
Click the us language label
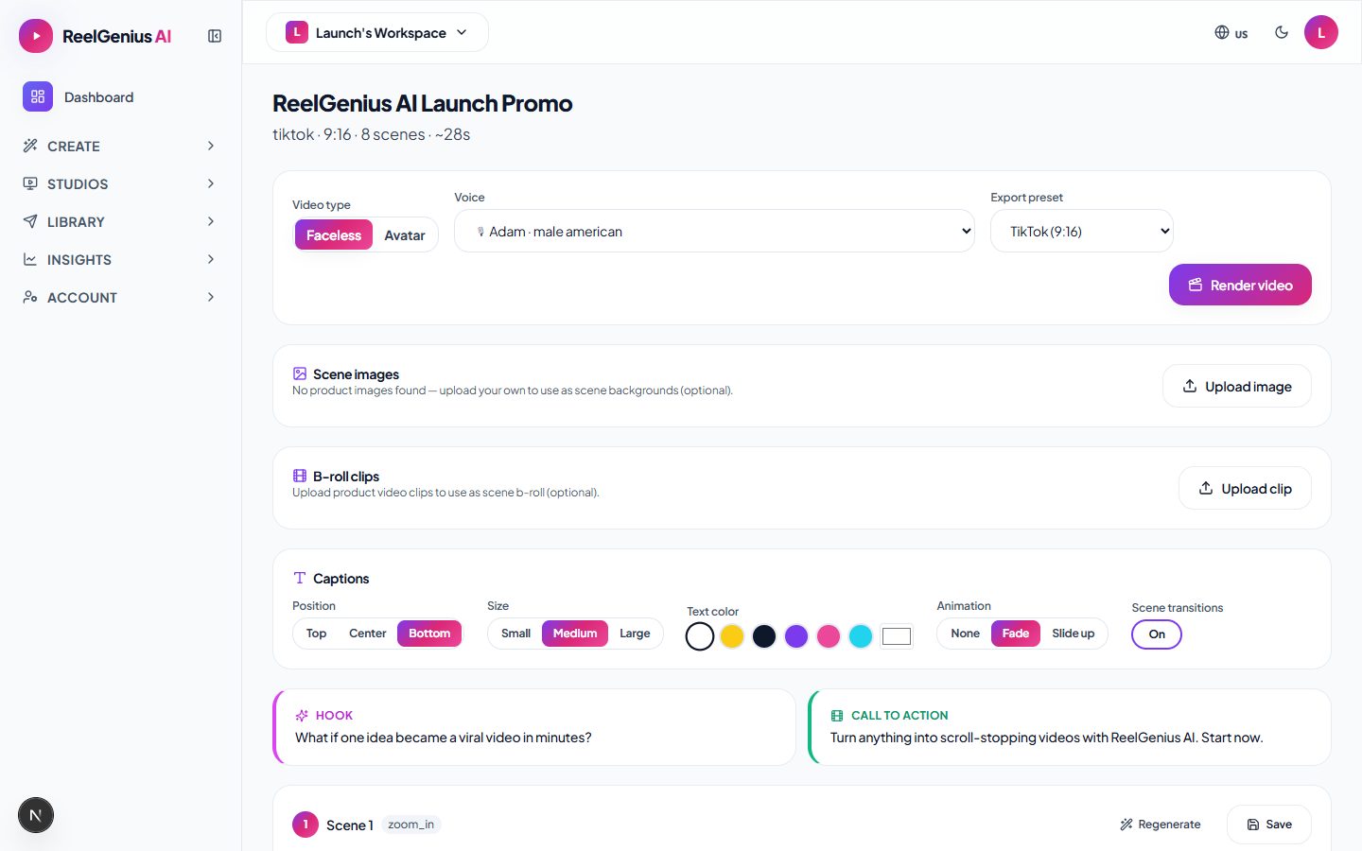(1241, 34)
